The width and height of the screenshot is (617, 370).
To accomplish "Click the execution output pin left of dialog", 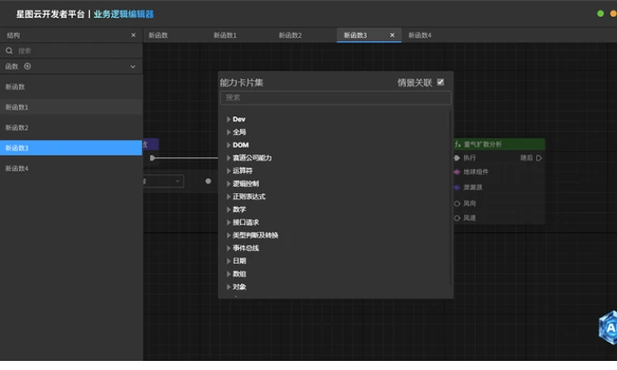I will [x=152, y=158].
